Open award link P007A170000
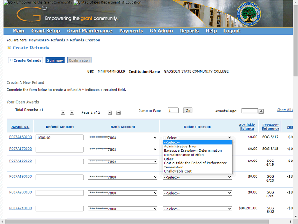 pyautogui.click(x=20, y=149)
